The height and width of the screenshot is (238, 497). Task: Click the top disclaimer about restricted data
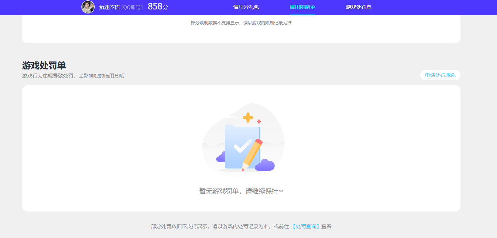tap(241, 23)
